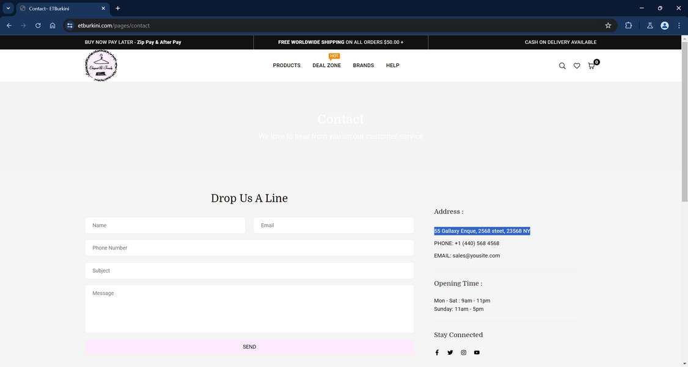Click the scrollbar down arrow
Screen dimensions: 688x367
point(684,363)
